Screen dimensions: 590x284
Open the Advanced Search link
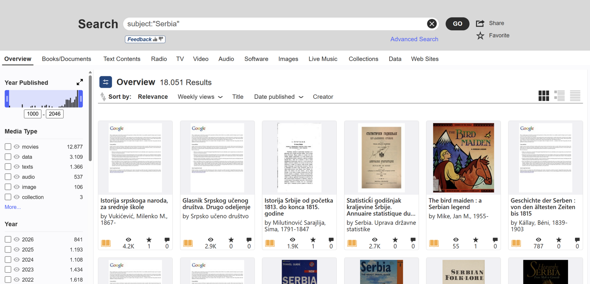coord(414,39)
